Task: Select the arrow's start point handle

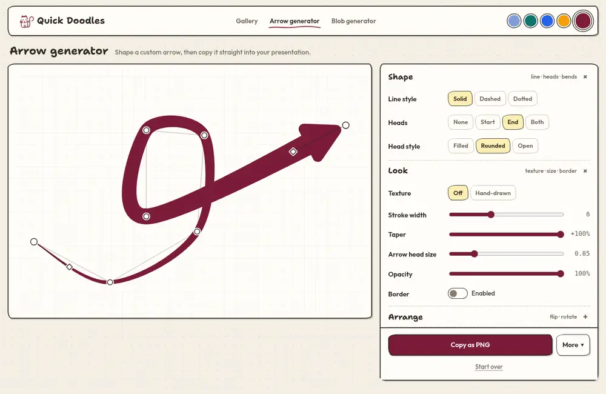Action: [x=34, y=242]
